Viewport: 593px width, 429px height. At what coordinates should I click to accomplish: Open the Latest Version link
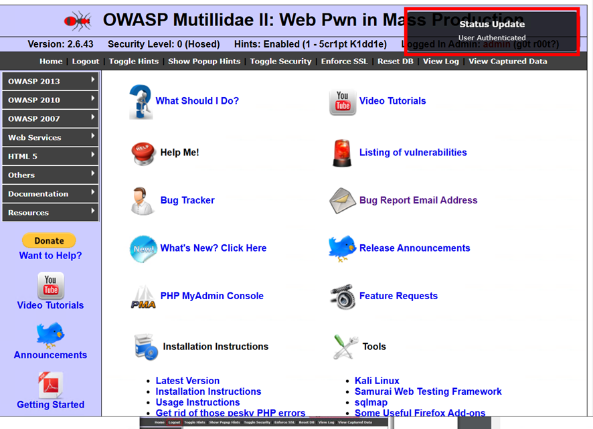click(187, 381)
